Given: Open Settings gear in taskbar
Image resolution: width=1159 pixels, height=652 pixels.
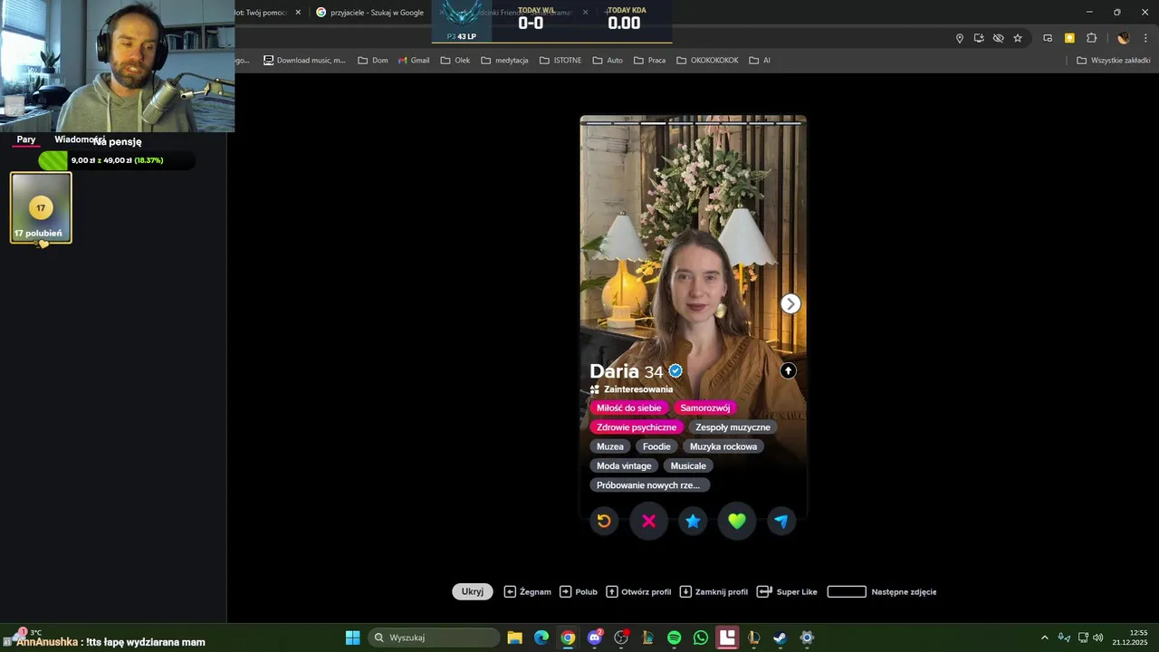Looking at the screenshot, I should [x=807, y=638].
